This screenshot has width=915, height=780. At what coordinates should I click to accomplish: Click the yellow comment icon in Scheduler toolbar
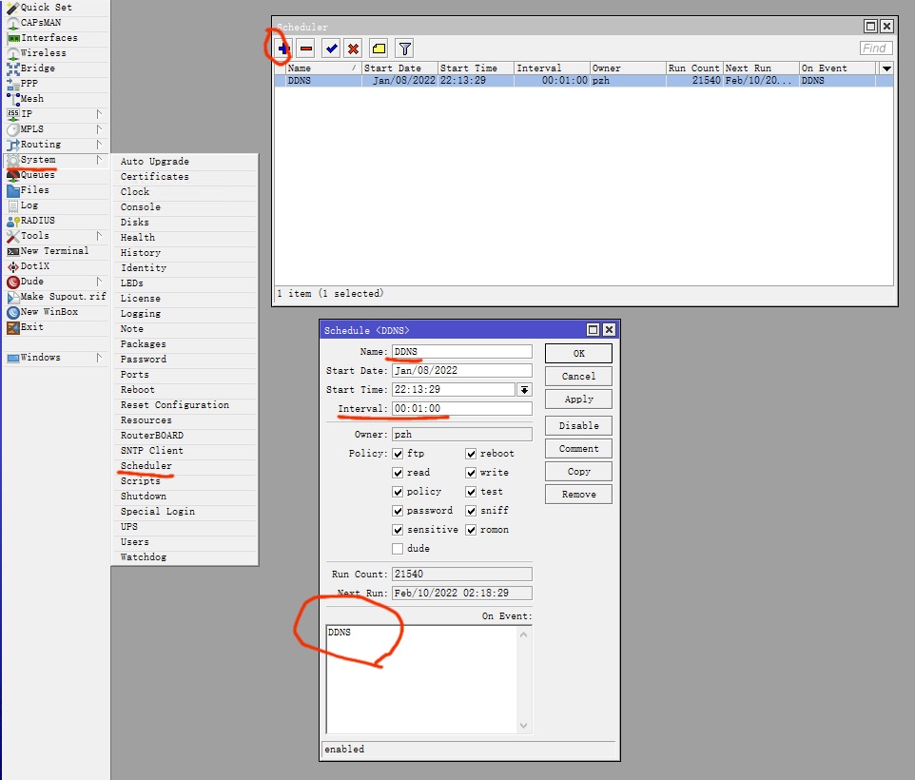tap(379, 48)
